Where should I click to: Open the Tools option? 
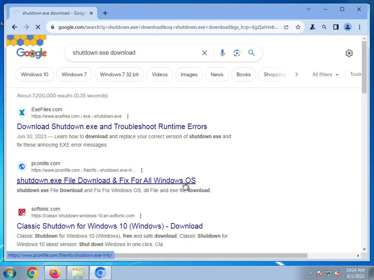[x=356, y=74]
